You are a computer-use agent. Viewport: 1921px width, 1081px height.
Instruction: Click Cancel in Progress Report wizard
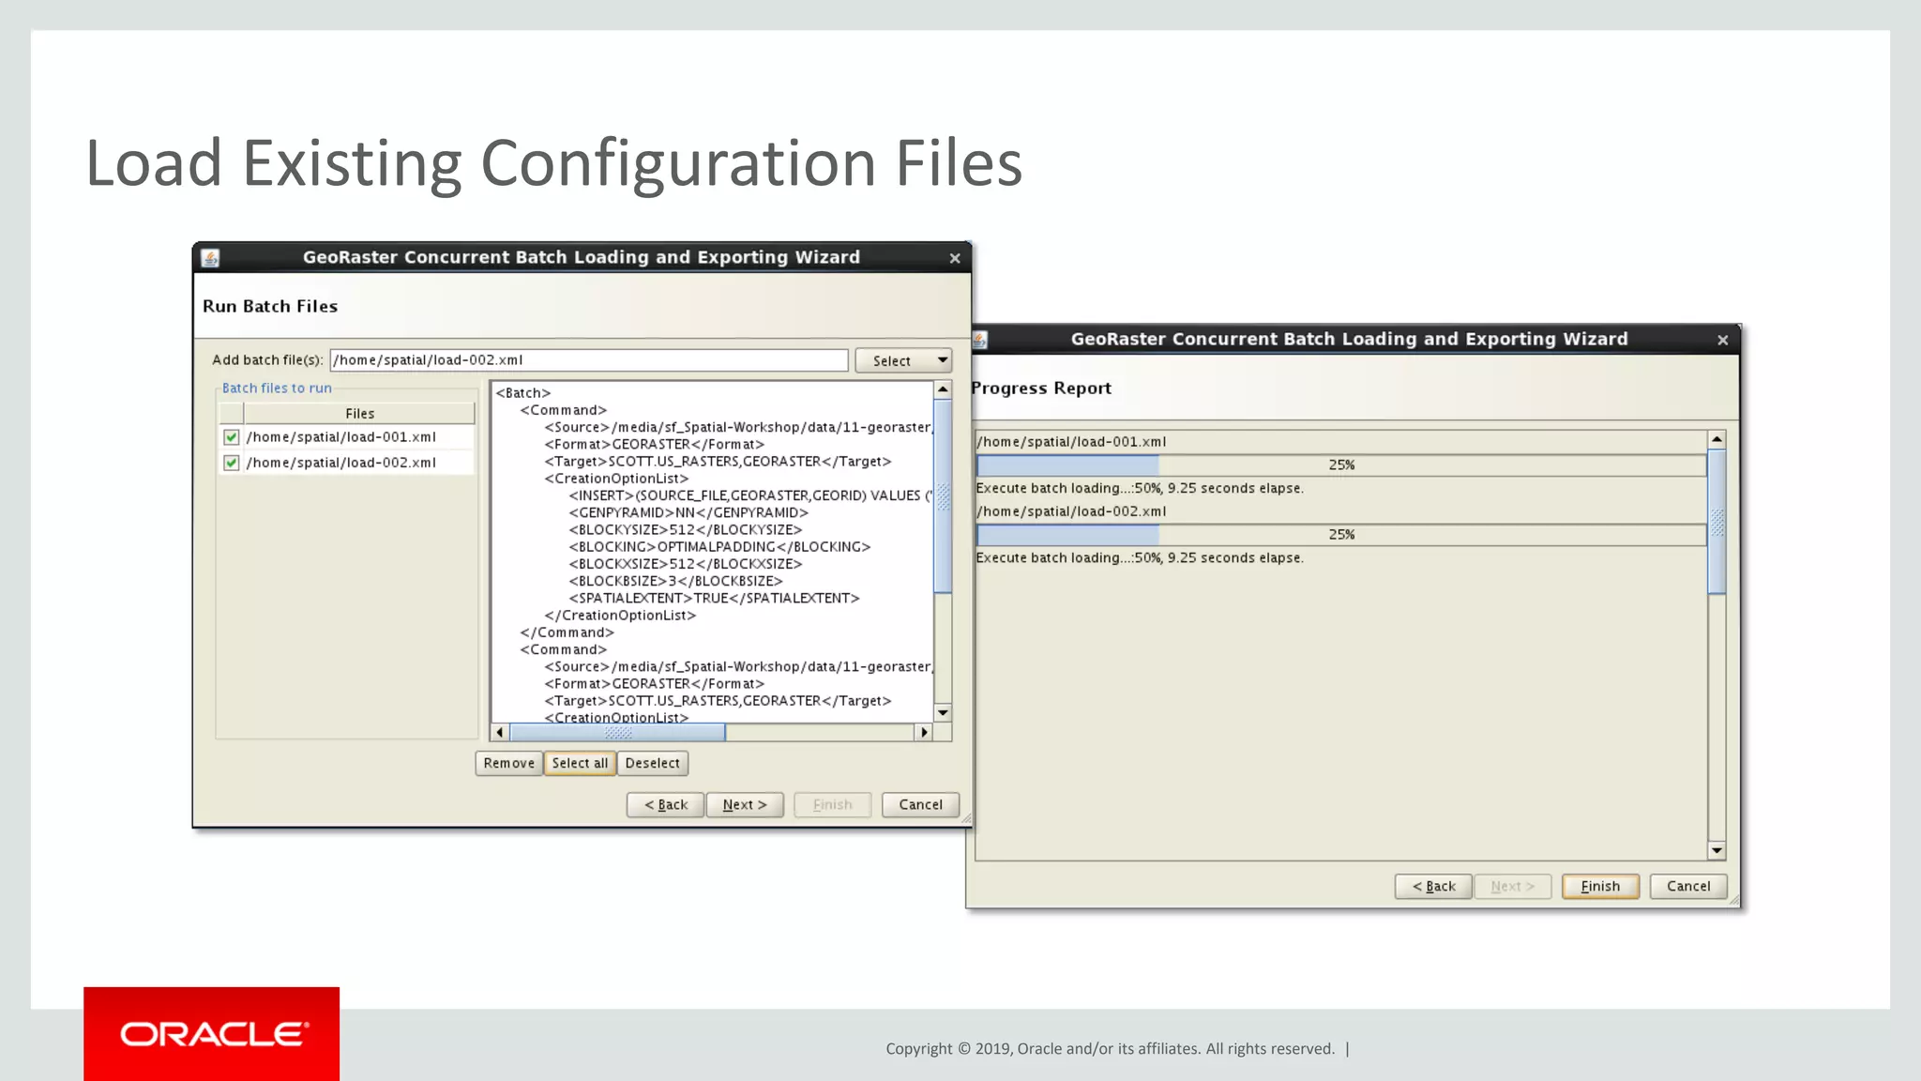pyautogui.click(x=1688, y=886)
